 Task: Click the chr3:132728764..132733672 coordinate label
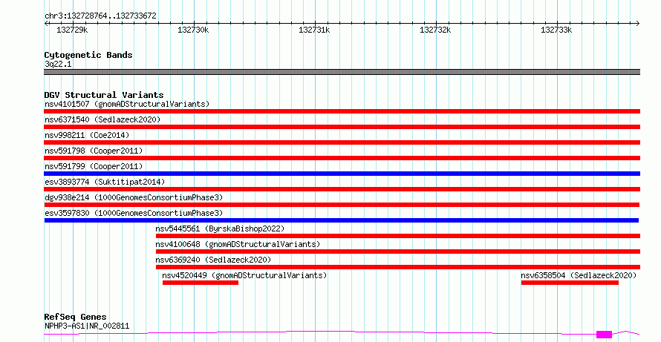100,16
